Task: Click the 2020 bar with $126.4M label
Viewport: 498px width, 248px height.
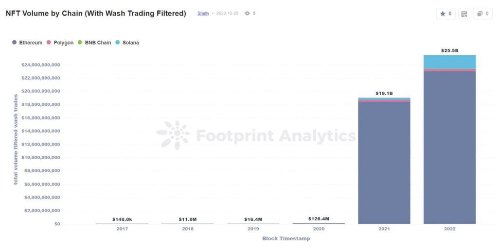Action: coord(319,223)
